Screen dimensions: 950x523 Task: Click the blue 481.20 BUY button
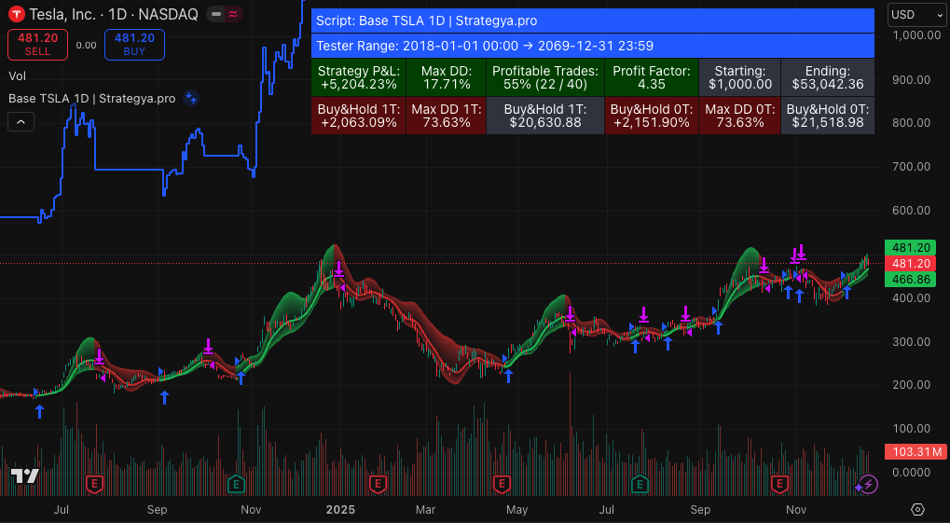[x=134, y=44]
